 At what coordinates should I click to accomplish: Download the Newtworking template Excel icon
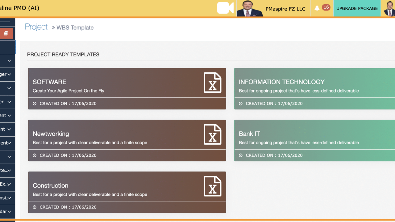tap(213, 134)
